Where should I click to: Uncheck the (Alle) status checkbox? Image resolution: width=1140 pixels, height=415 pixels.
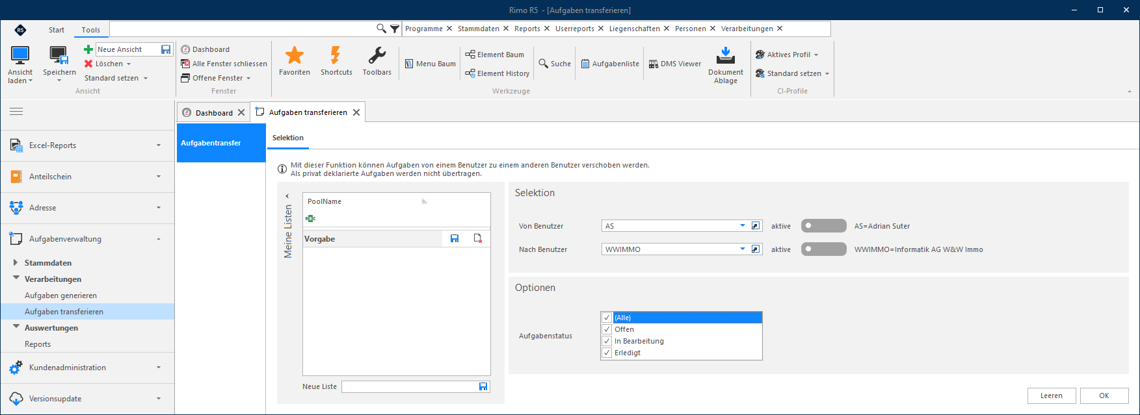click(607, 318)
